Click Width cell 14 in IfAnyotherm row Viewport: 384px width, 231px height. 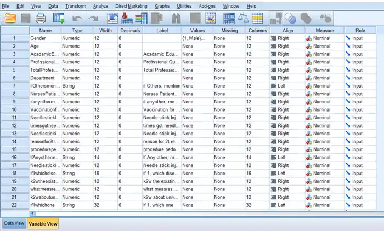[105, 158]
